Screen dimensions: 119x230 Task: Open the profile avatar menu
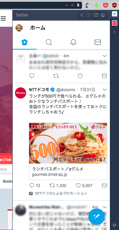19,28
